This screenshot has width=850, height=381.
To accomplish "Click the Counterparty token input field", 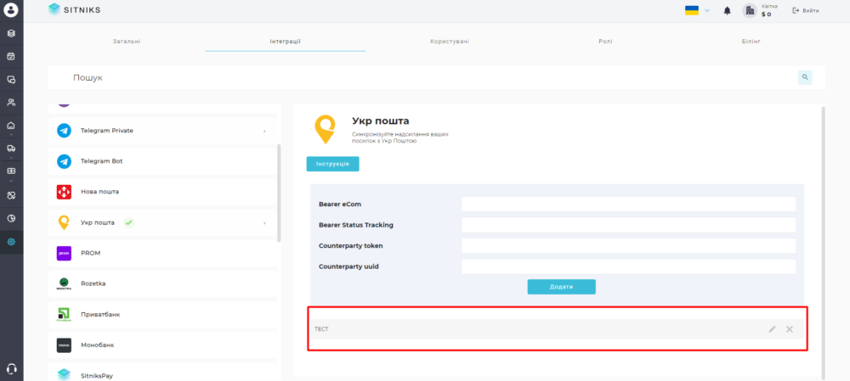I will tap(628, 246).
